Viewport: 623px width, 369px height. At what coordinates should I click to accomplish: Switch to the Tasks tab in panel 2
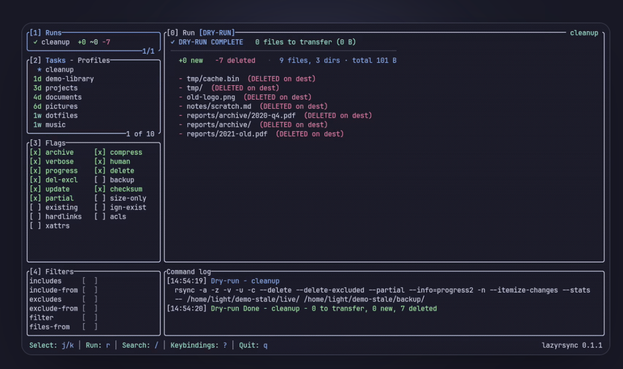[55, 61]
